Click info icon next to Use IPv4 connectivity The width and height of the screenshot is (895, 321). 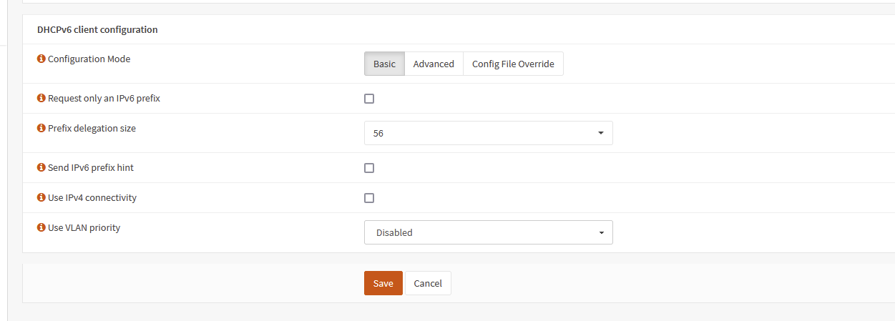point(41,198)
